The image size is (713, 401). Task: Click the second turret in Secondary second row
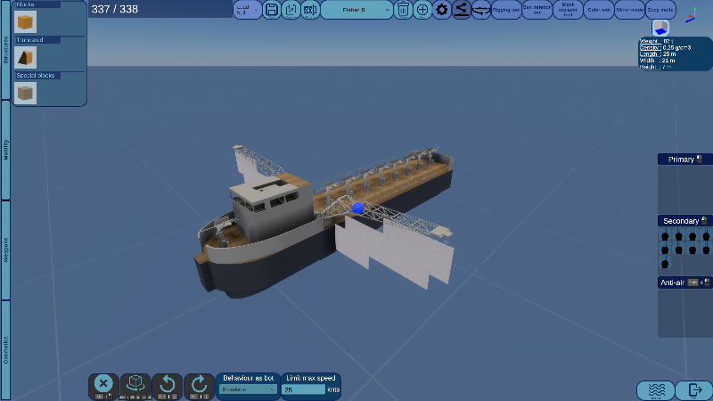679,250
